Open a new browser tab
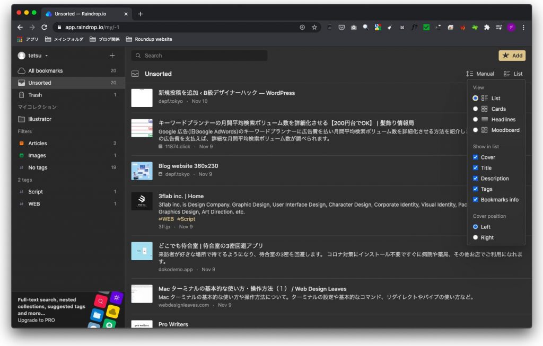543x346 pixels. point(140,14)
